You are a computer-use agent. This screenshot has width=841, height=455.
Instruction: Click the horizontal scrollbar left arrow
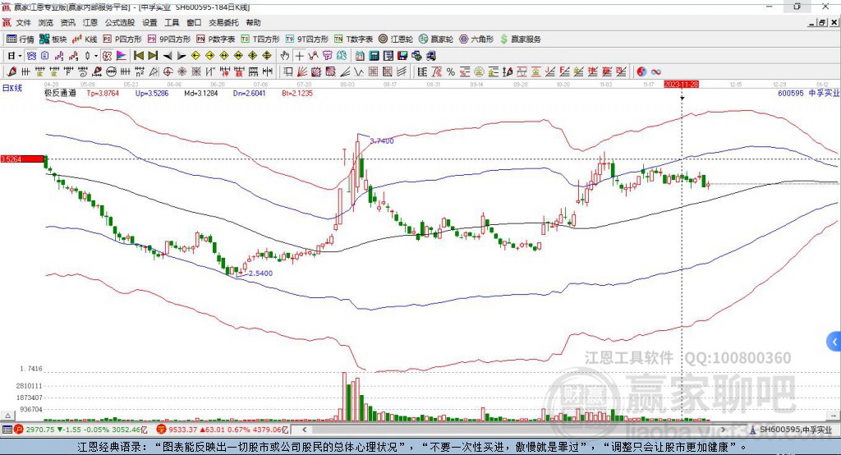(x=305, y=430)
